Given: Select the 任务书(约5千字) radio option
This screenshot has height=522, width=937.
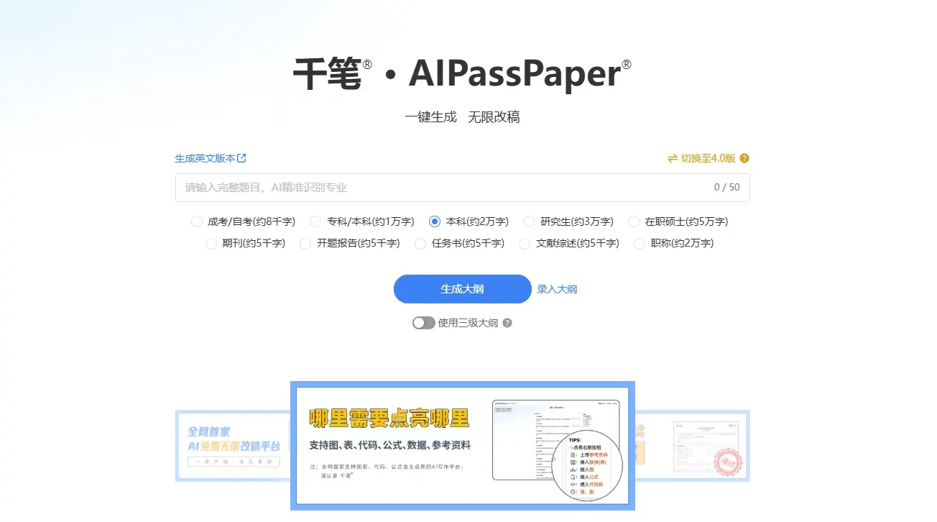Looking at the screenshot, I should click(420, 243).
